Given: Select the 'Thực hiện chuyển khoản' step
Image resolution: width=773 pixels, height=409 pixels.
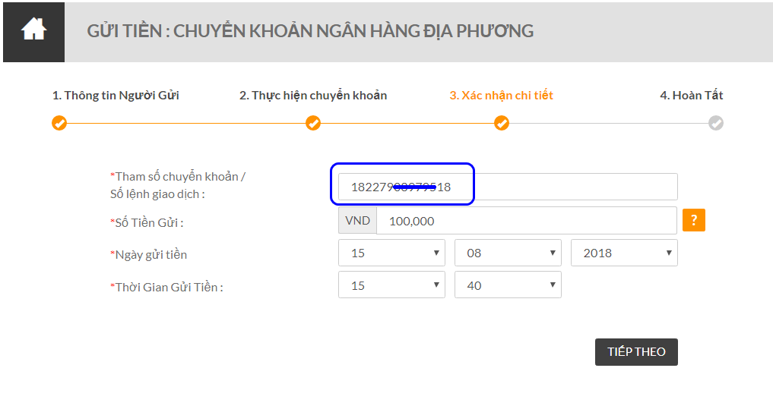Looking at the screenshot, I should pyautogui.click(x=313, y=96).
